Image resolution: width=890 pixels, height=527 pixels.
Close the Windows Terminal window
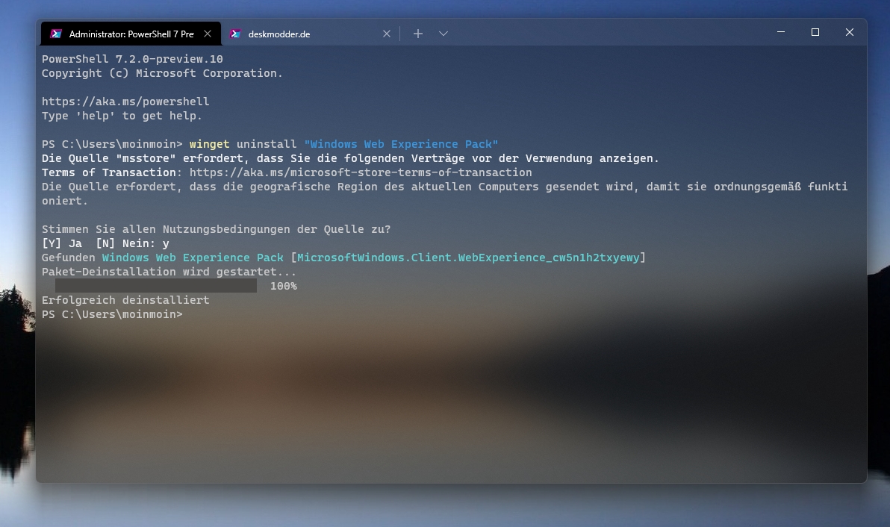pyautogui.click(x=849, y=32)
